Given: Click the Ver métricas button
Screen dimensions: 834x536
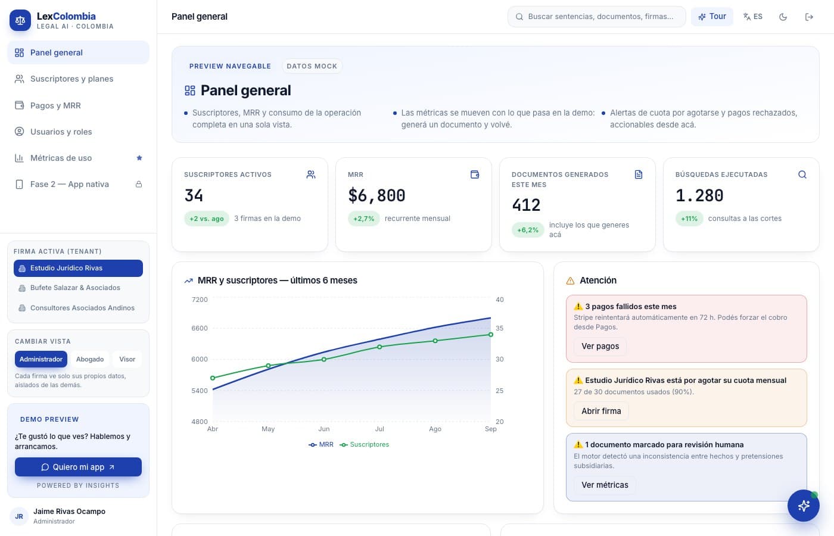Looking at the screenshot, I should 605,485.
